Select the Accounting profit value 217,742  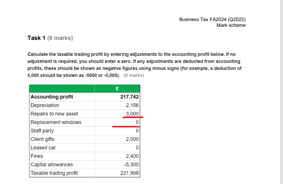click(130, 97)
